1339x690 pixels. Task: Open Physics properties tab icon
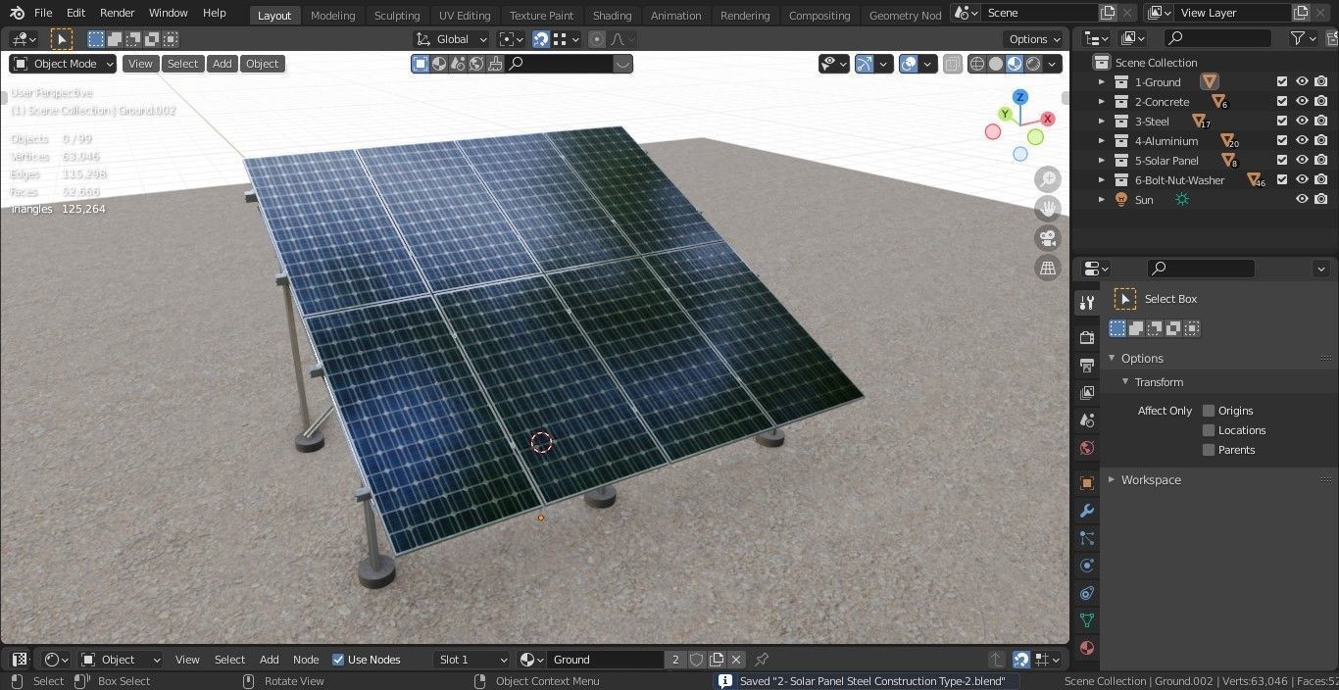point(1086,566)
